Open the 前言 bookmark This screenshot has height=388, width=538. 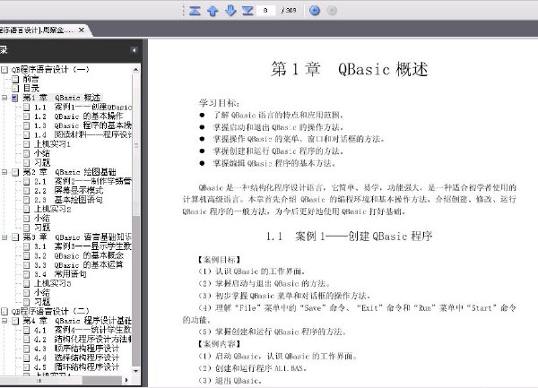30,79
